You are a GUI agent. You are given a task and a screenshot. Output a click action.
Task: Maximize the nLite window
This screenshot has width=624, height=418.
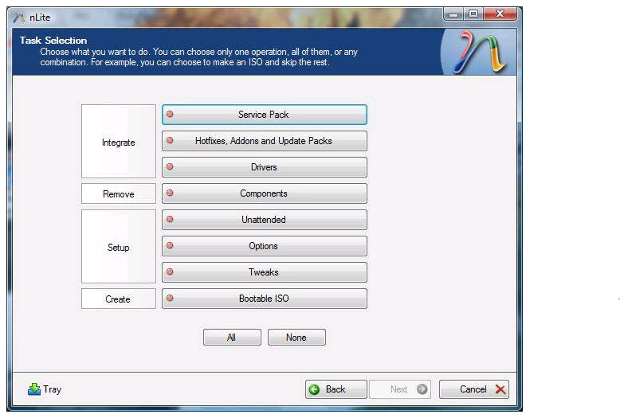pos(473,14)
